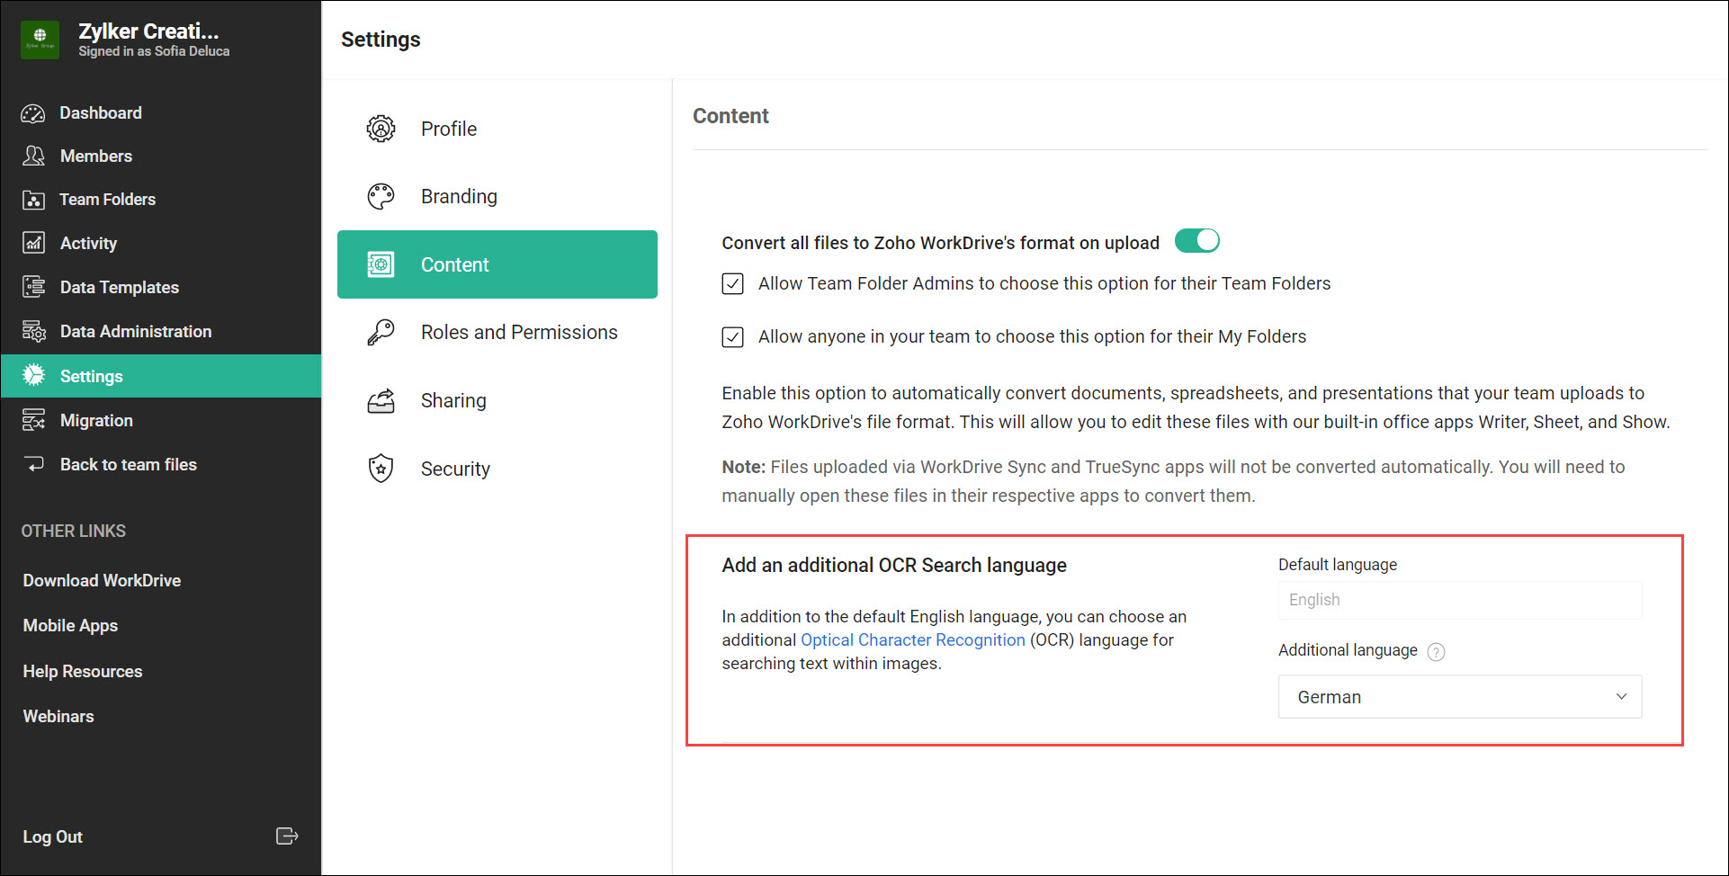Click the help tooltip beside Additional language
The width and height of the screenshot is (1729, 876).
[1436, 651]
